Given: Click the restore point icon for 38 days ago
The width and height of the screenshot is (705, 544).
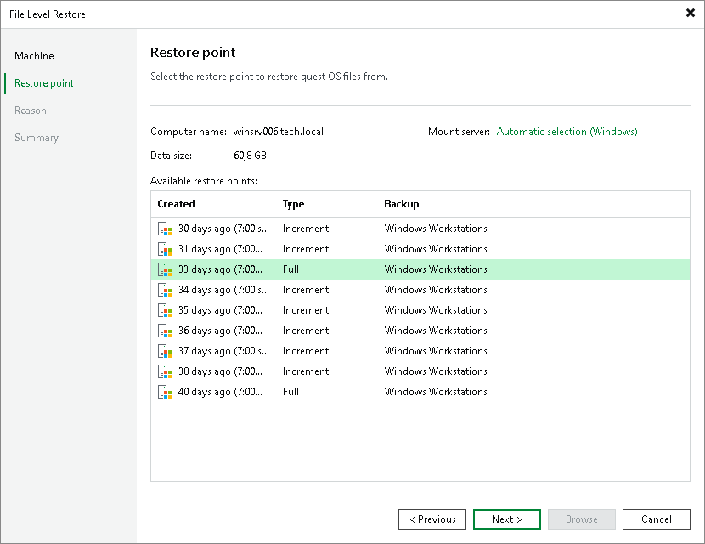Looking at the screenshot, I should click(x=165, y=371).
